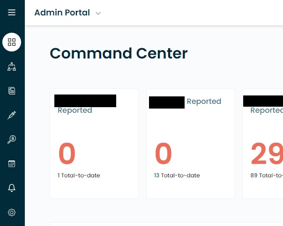The image size is (283, 226).
Task: Click the '1 Total-to-date' text
Action: coord(79,175)
